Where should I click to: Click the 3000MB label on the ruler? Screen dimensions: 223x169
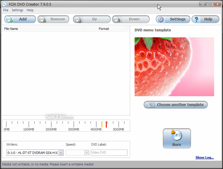click(x=74, y=129)
